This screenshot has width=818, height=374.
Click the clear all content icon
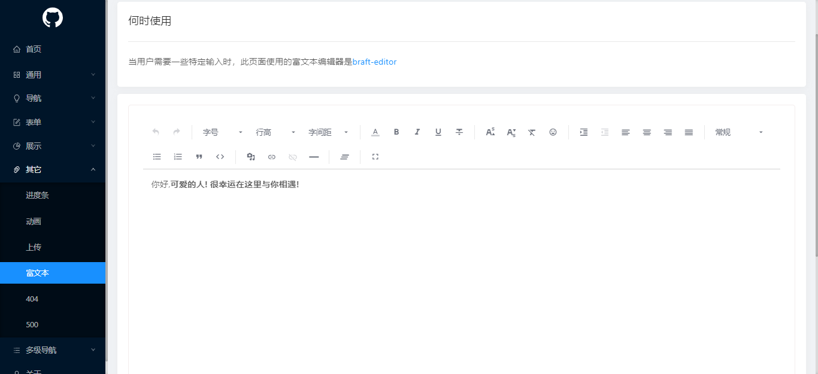click(344, 157)
